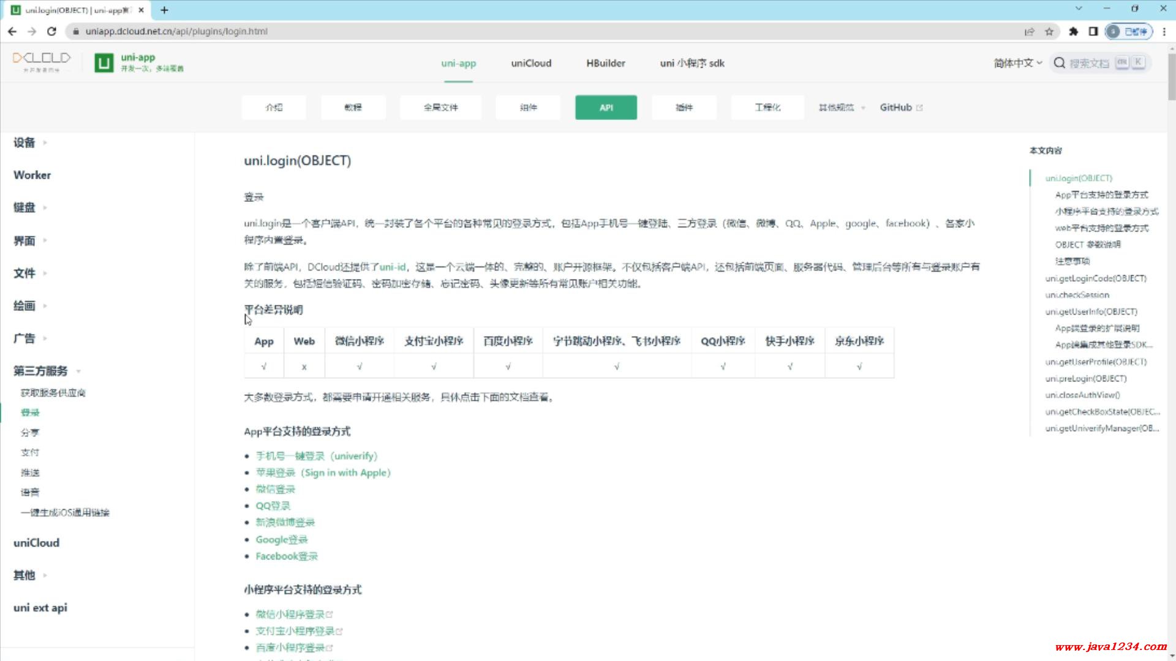
Task: Open a new browser tab with plus
Action: click(164, 10)
